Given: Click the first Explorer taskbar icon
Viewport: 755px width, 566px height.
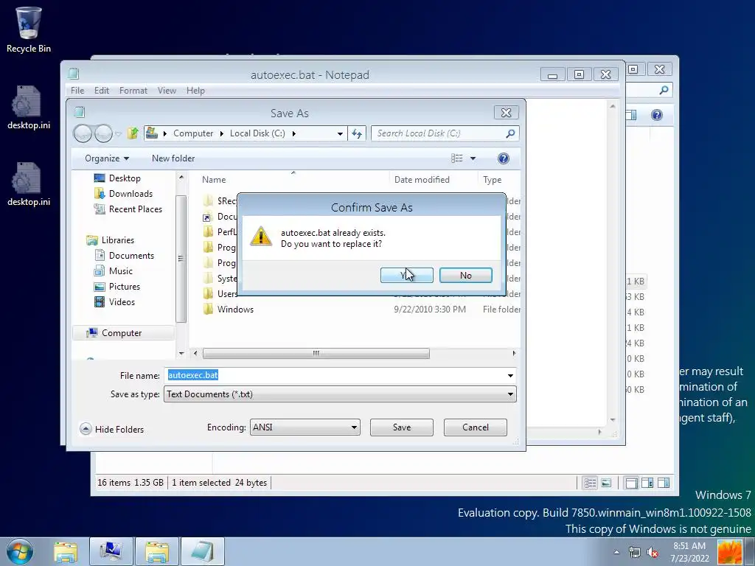Looking at the screenshot, I should click(x=66, y=551).
